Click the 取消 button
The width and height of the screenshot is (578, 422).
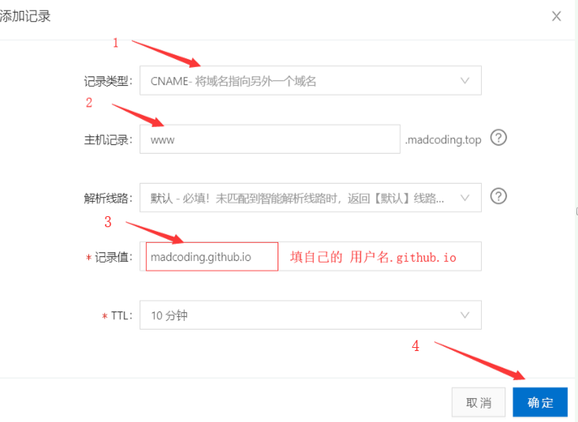(479, 402)
